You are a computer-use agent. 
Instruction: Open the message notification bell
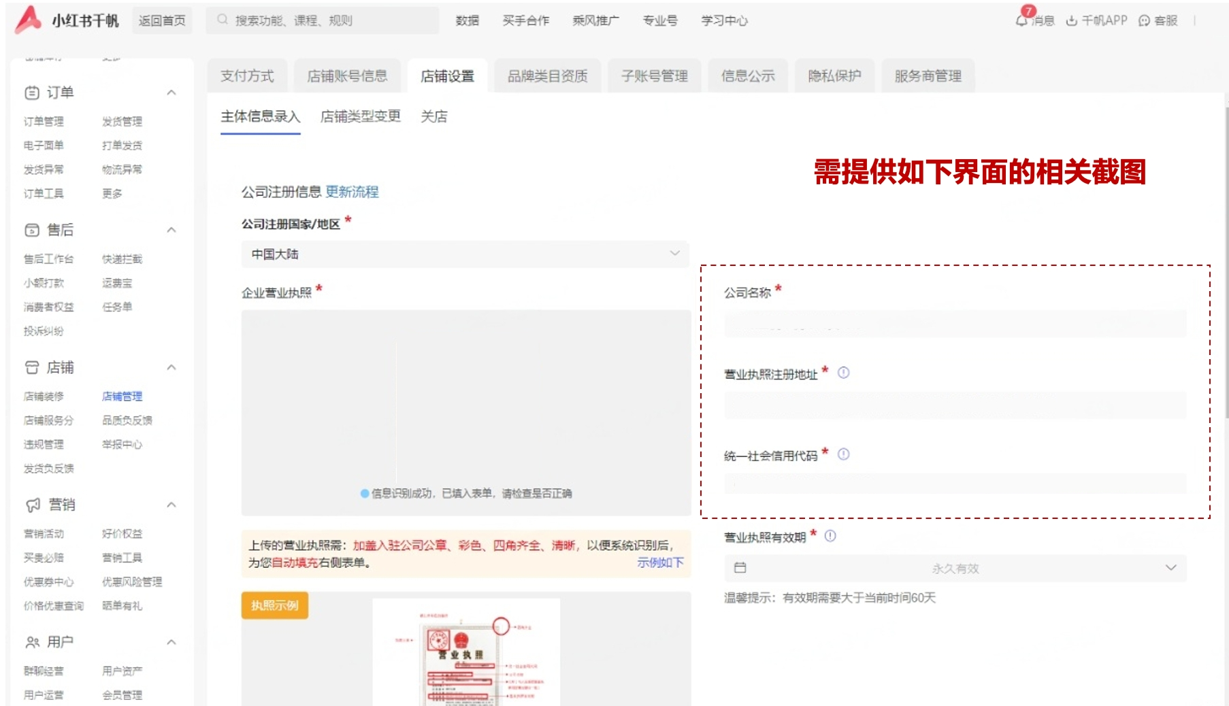(1022, 20)
